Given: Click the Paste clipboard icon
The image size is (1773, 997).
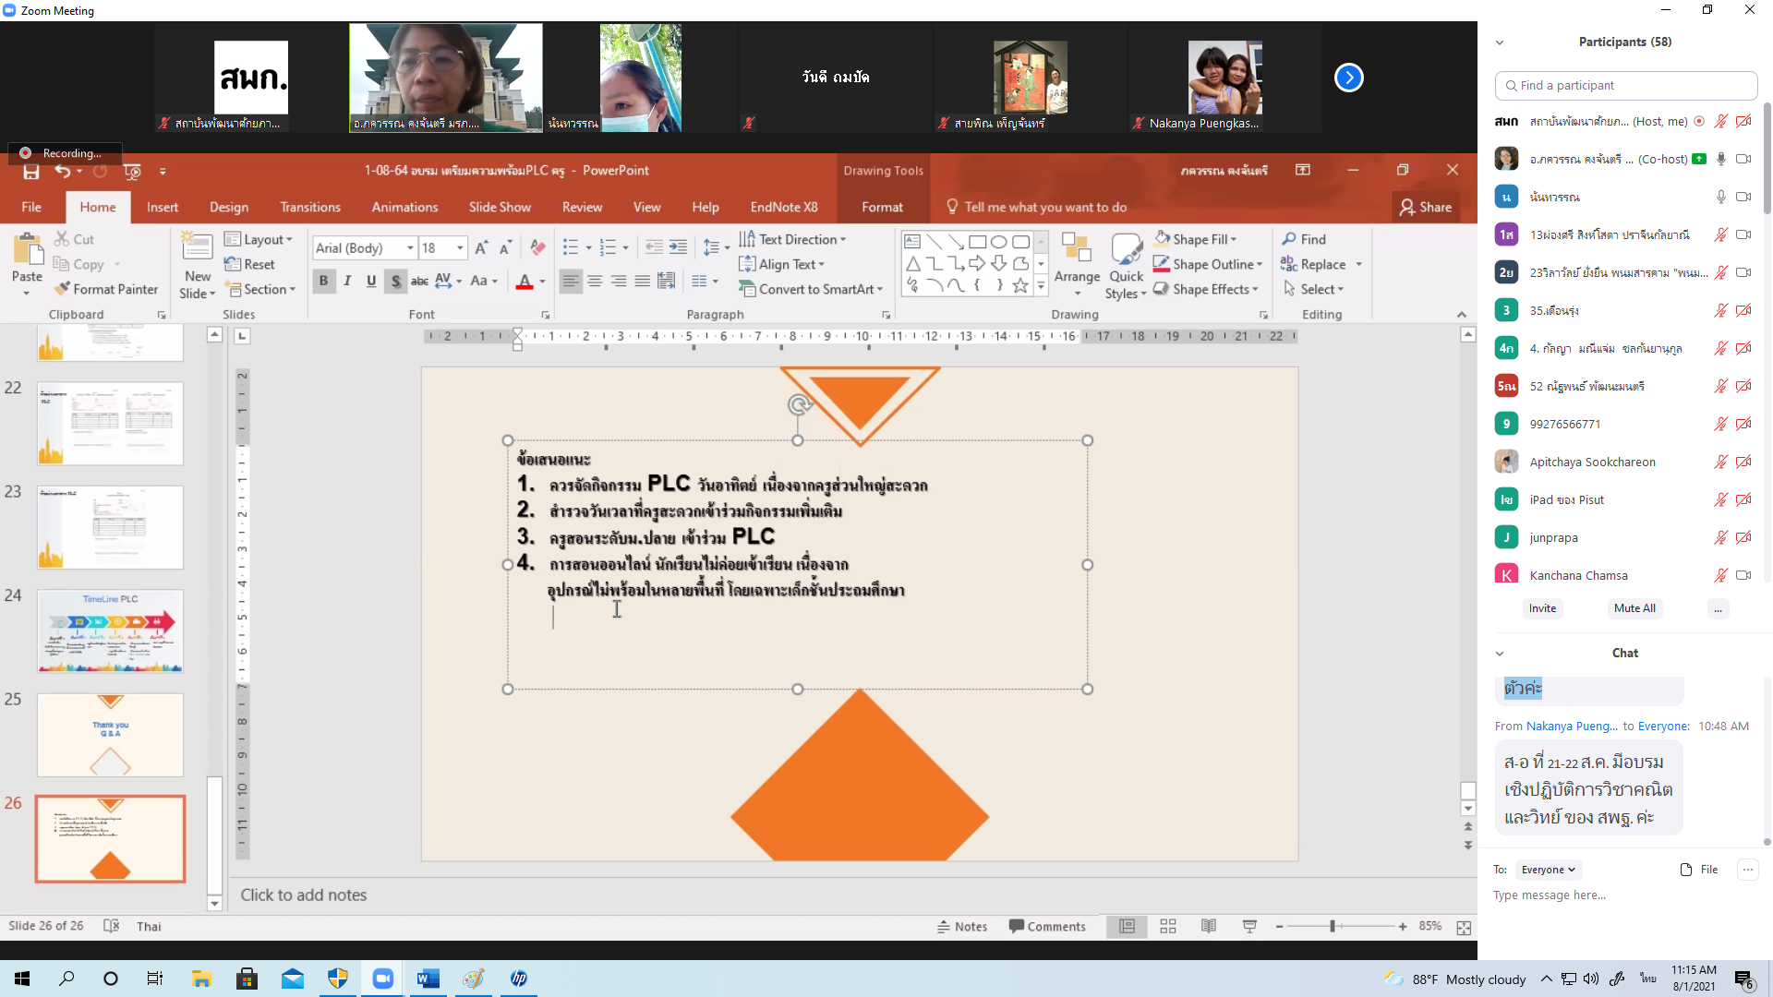Looking at the screenshot, I should pyautogui.click(x=27, y=249).
